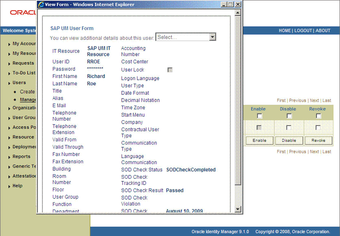Screen dimensions: 340x236
Task: Click the Logon Language label
Action: click(x=140, y=79)
